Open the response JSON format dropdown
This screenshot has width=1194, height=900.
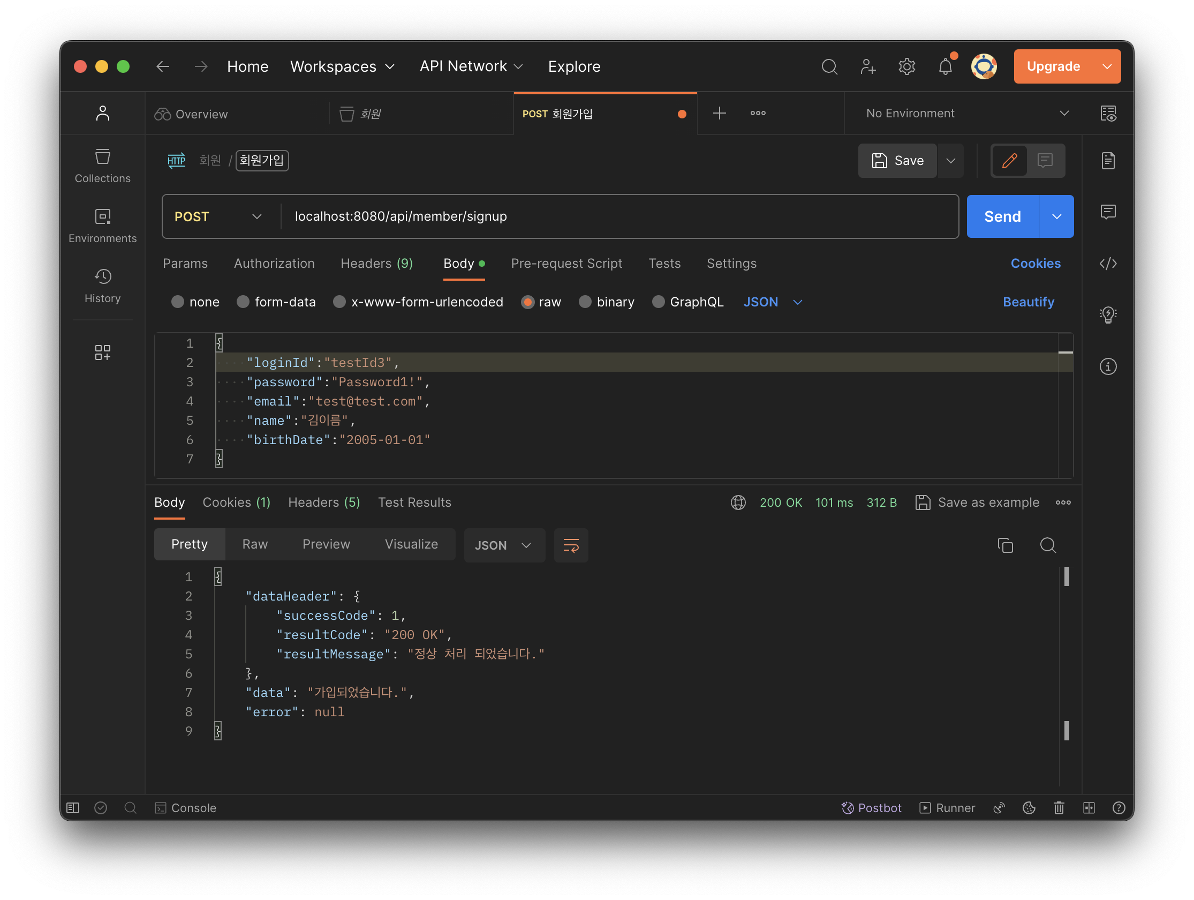[504, 545]
